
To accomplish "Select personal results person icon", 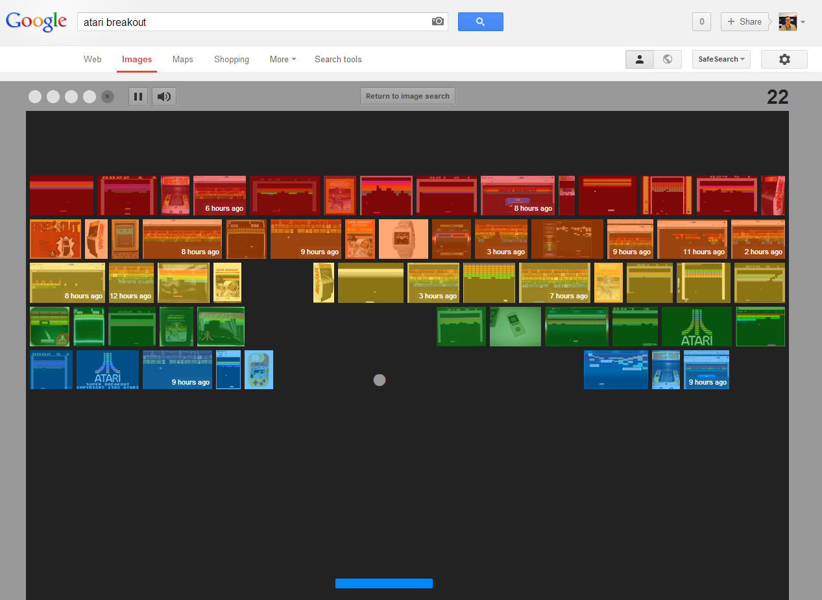I will point(639,59).
